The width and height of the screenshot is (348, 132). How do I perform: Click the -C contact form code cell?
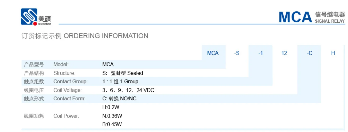309,53
